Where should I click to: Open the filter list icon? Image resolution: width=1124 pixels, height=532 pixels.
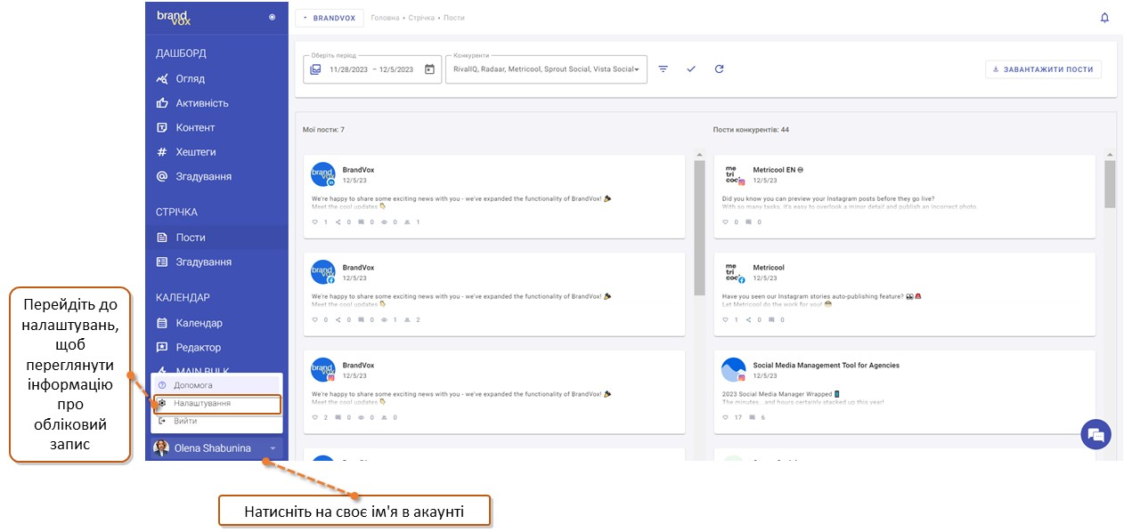pyautogui.click(x=663, y=69)
